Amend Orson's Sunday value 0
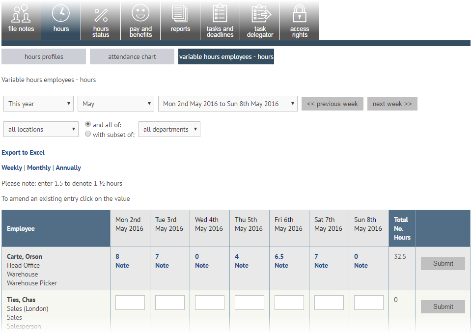The height and width of the screenshot is (333, 472). coord(356,256)
